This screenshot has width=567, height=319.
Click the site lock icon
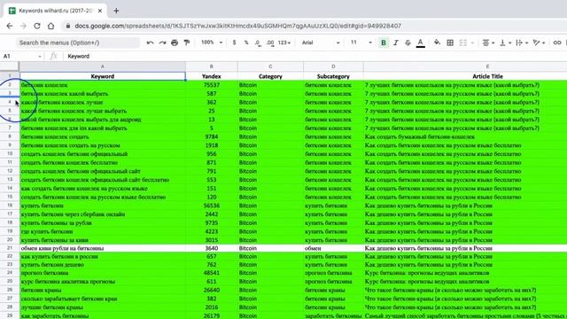pyautogui.click(x=67, y=26)
